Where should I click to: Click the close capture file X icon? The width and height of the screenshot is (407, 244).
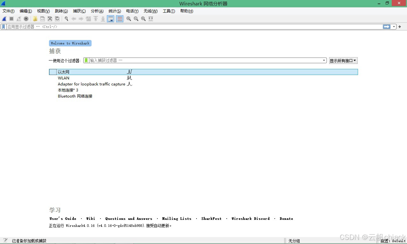50,19
